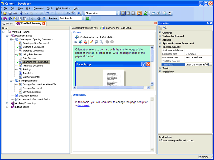Viewport: 214px width, 160px height.
Task: Open the Edit menu
Action: tap(13, 8)
